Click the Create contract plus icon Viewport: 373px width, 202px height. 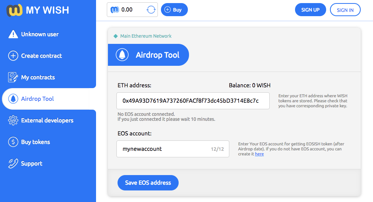click(13, 56)
